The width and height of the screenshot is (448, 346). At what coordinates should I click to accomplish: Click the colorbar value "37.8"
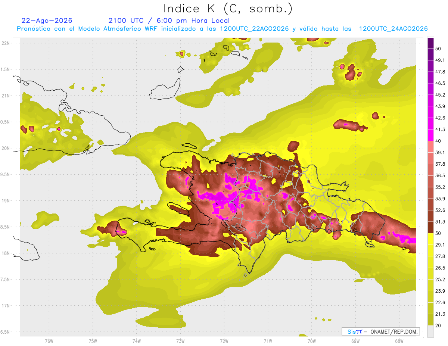click(440, 164)
